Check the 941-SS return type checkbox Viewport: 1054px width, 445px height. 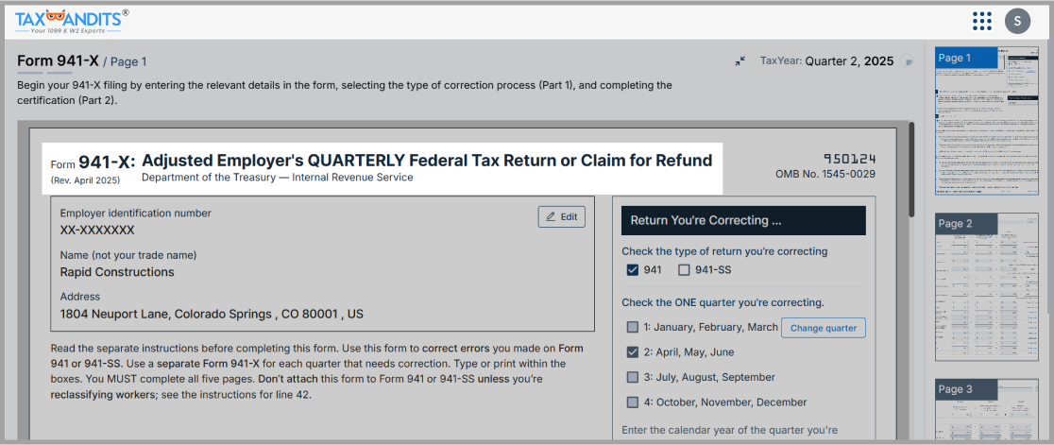685,270
